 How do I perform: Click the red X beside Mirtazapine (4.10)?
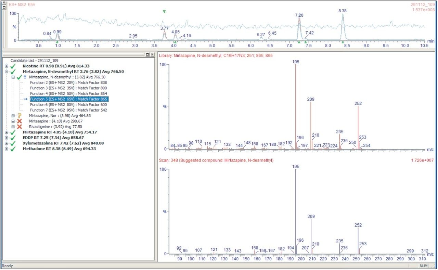coord(20,121)
